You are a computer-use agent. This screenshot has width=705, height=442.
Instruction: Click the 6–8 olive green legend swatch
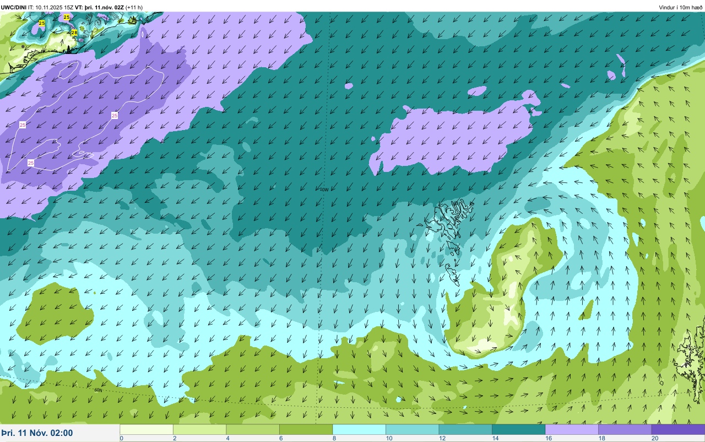click(x=306, y=429)
